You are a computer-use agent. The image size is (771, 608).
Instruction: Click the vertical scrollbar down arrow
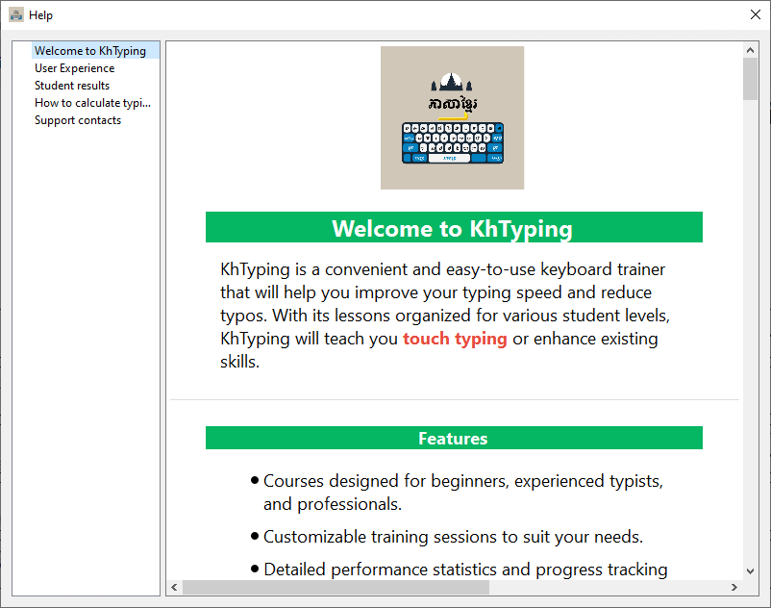click(750, 571)
